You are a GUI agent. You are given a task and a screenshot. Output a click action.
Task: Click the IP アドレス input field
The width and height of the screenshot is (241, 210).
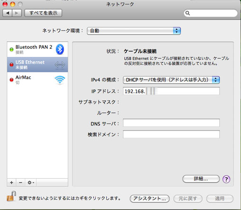(171, 91)
